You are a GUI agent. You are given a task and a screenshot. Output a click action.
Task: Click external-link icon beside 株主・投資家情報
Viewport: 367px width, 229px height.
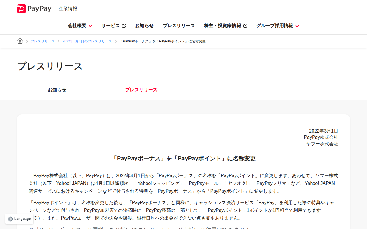click(x=245, y=26)
